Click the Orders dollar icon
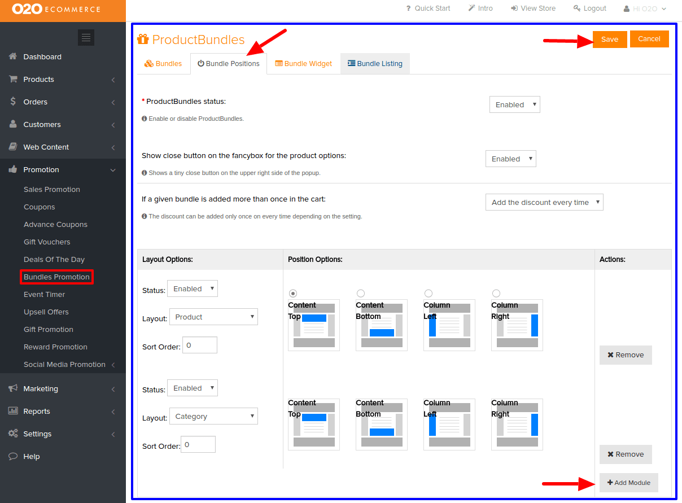Screen dimensions: 682x503 12,102
